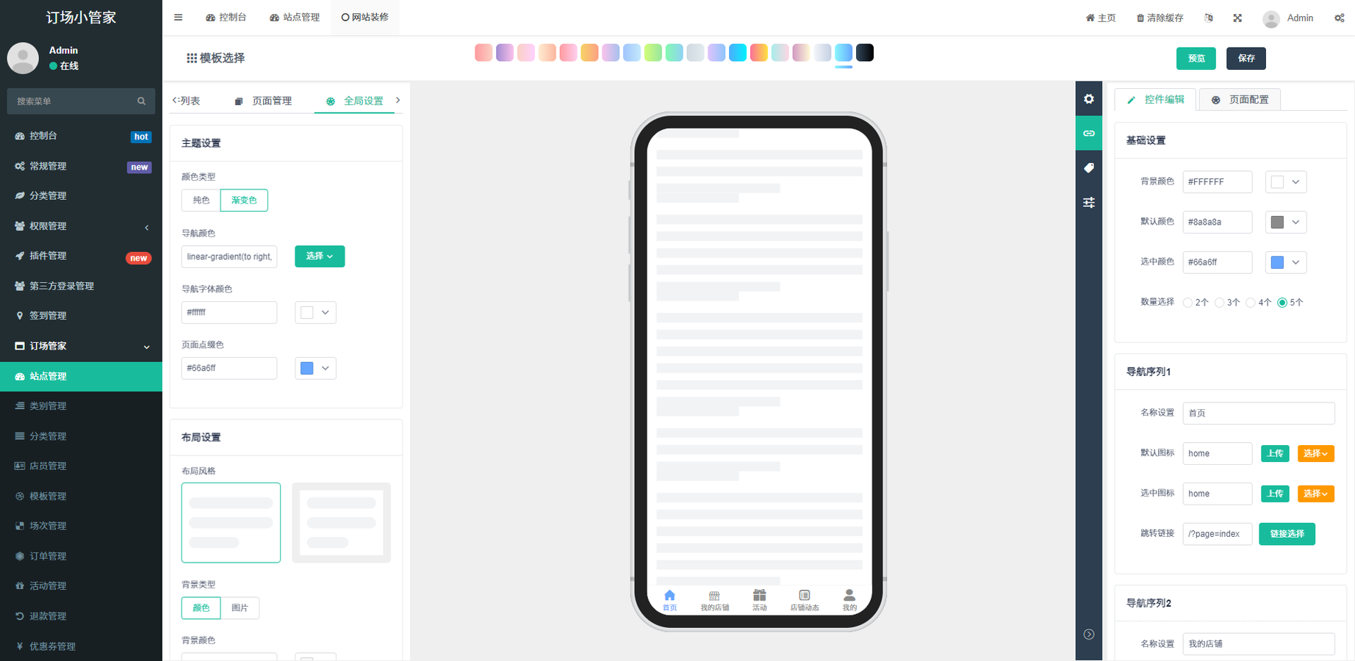Select the 3个 quantity radio option
The image size is (1355, 661).
(x=1220, y=303)
